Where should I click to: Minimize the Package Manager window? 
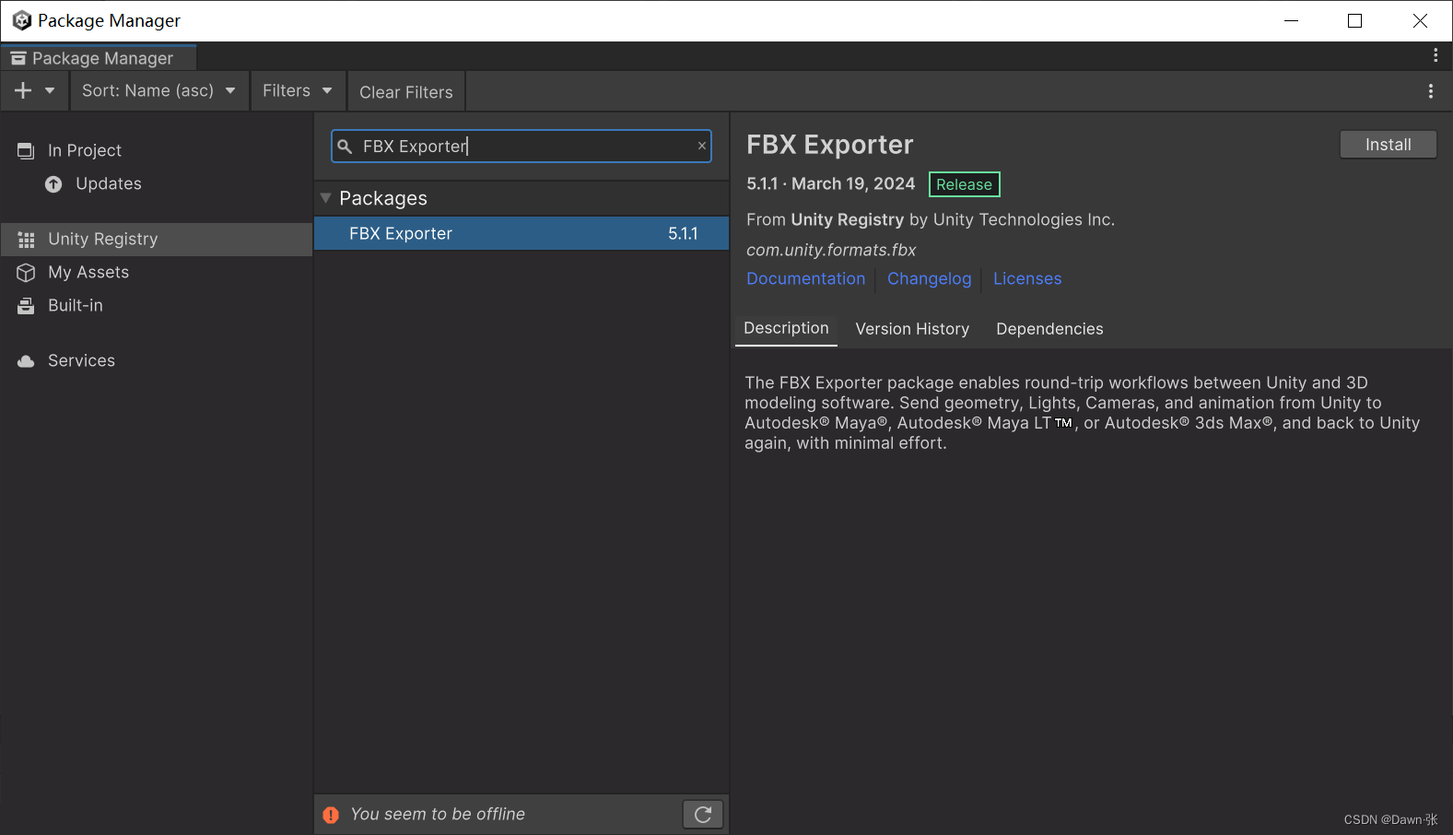(x=1291, y=20)
